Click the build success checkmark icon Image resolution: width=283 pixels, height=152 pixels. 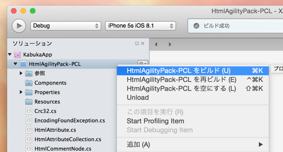click(x=196, y=26)
